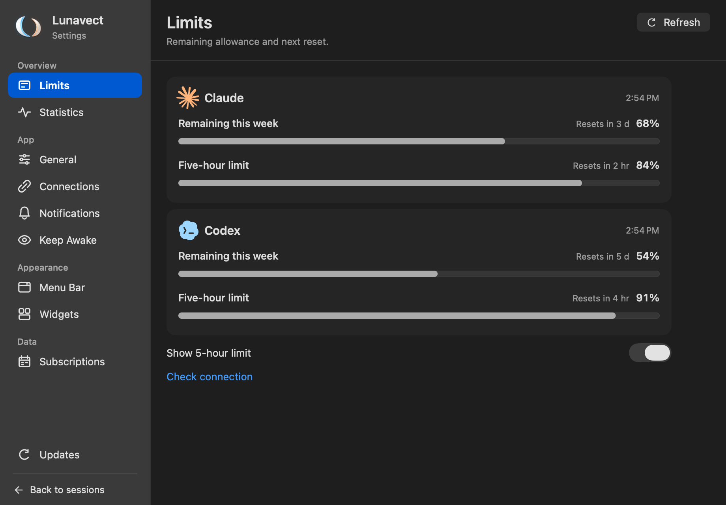Click the Codex card title
Image resolution: width=726 pixels, height=505 pixels.
pyautogui.click(x=222, y=230)
